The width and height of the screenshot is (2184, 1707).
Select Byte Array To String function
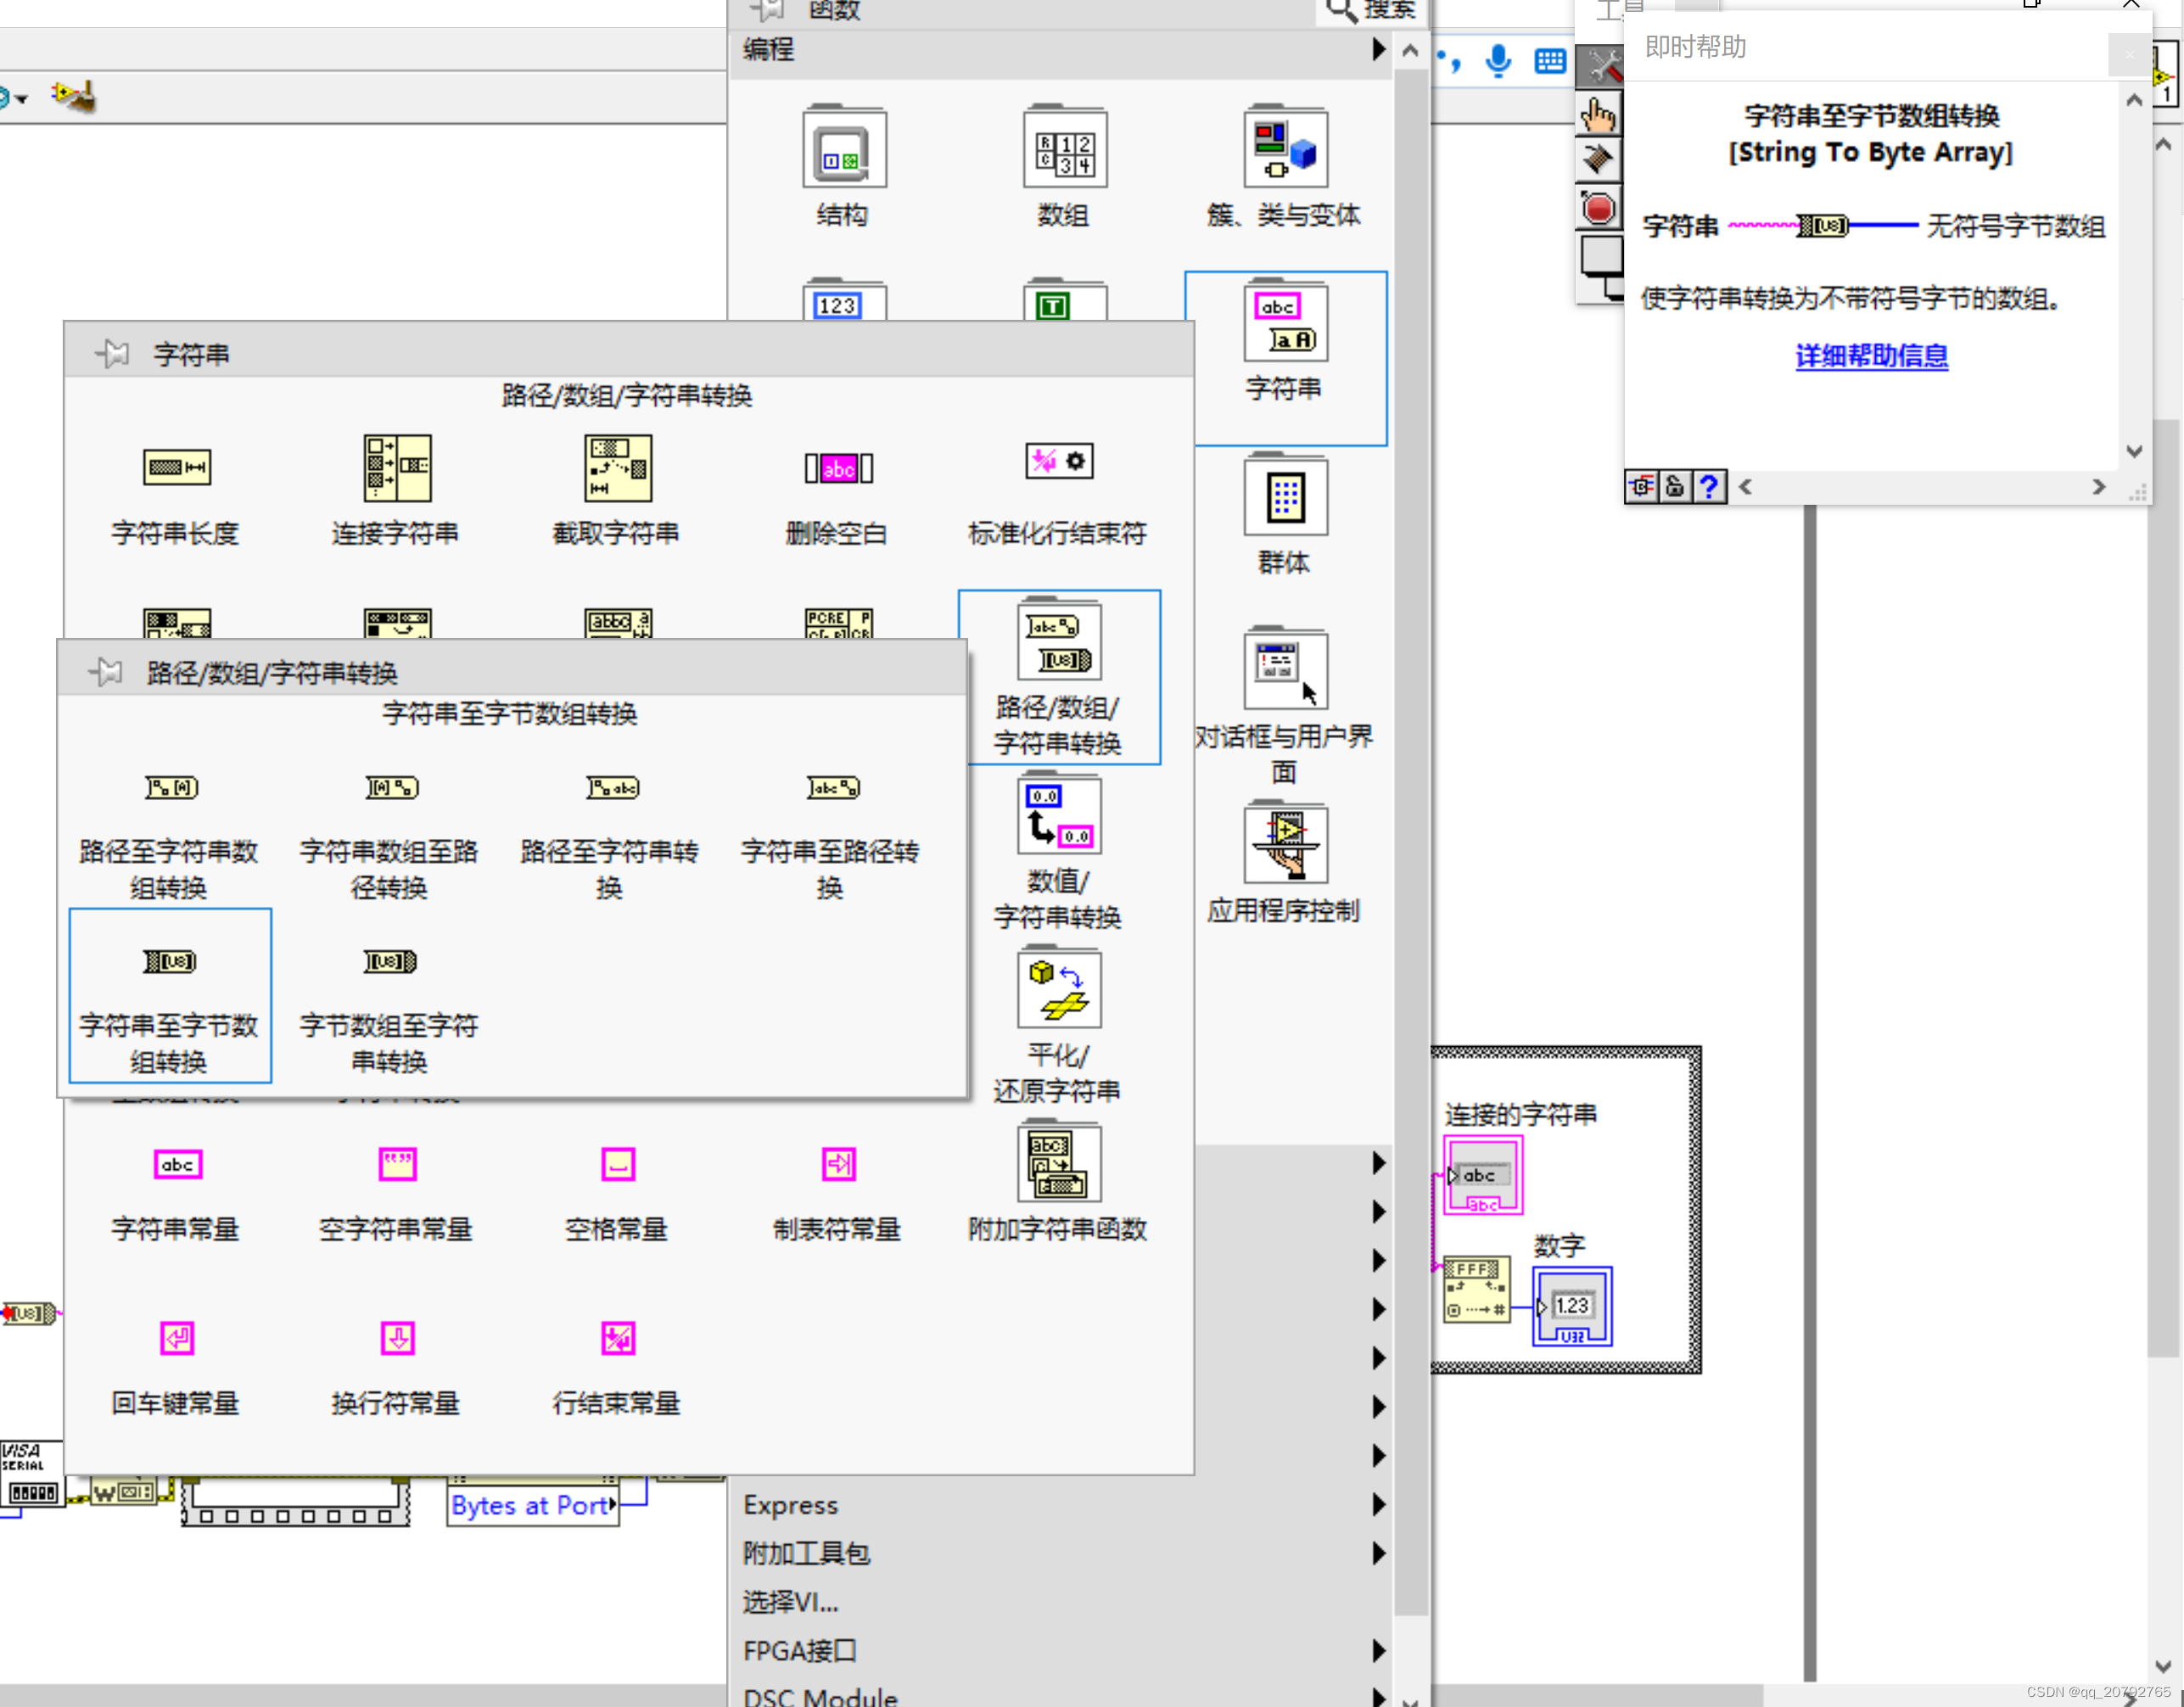click(x=390, y=961)
